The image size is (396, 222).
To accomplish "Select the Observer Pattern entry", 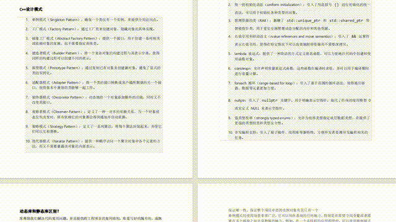I will pos(93,114).
